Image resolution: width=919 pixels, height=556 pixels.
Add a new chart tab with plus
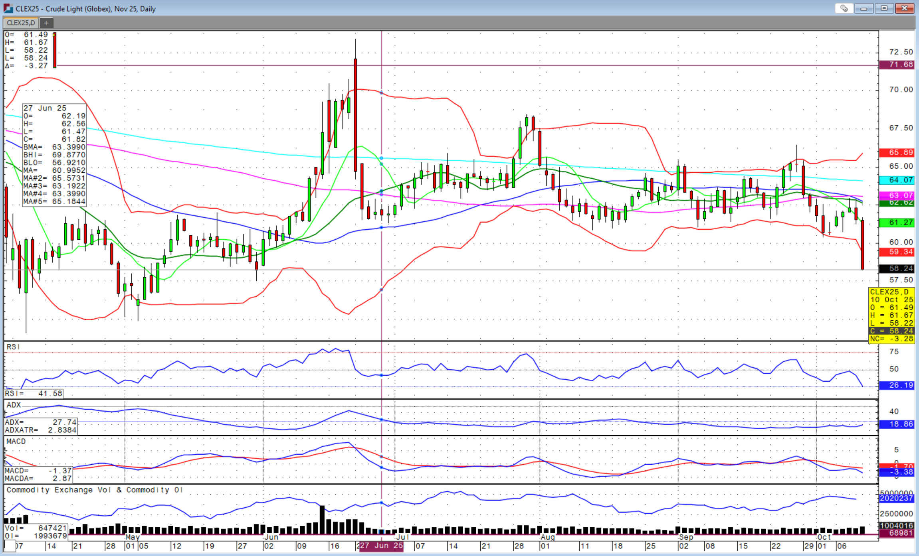tap(46, 23)
